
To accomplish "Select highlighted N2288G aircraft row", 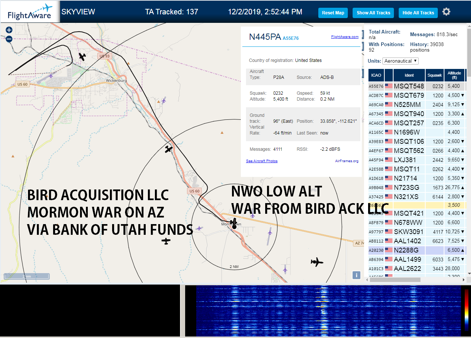I will 417,250.
